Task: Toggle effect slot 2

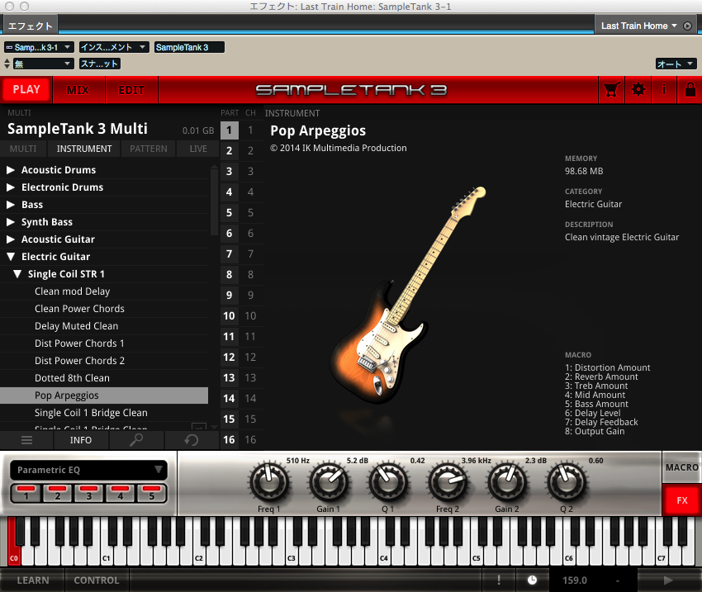Action: coord(58,494)
